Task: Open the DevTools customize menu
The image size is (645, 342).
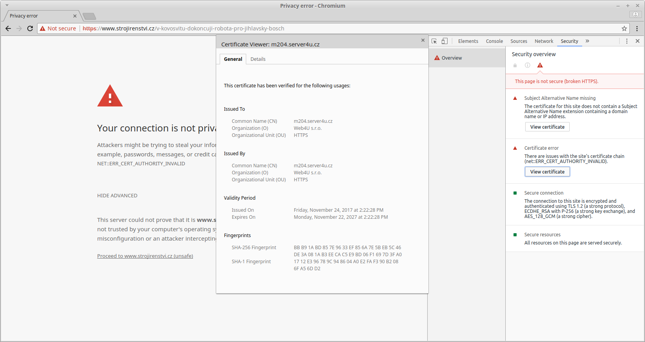Action: tap(627, 41)
